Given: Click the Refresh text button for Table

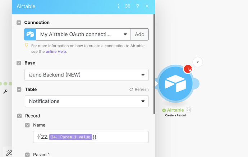Looking at the screenshot, I should 142,89.
